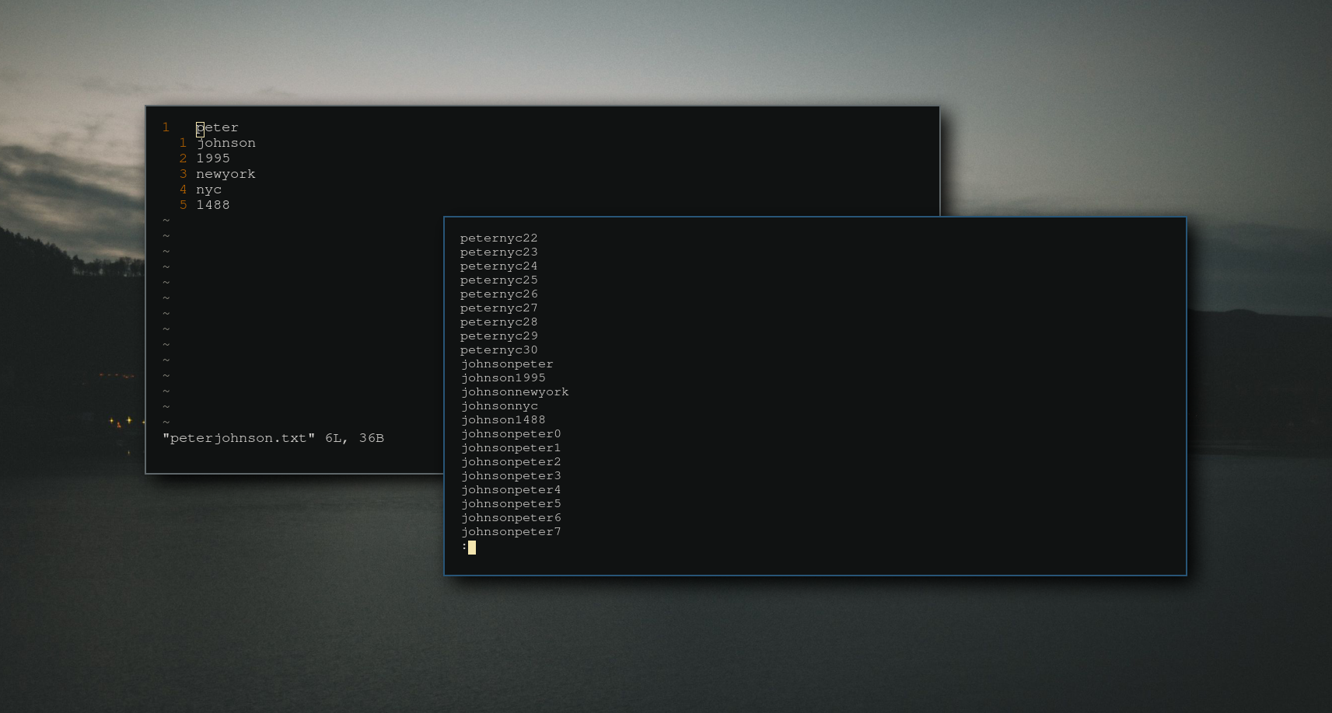Click "peternyc24" in the pager output
Screen dimensions: 1332x713
point(498,266)
